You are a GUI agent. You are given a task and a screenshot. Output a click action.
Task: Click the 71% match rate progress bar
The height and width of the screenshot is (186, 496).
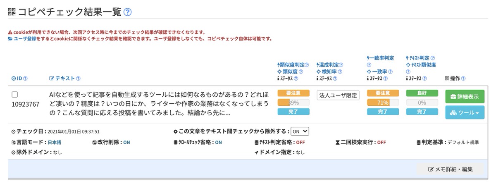point(383,103)
